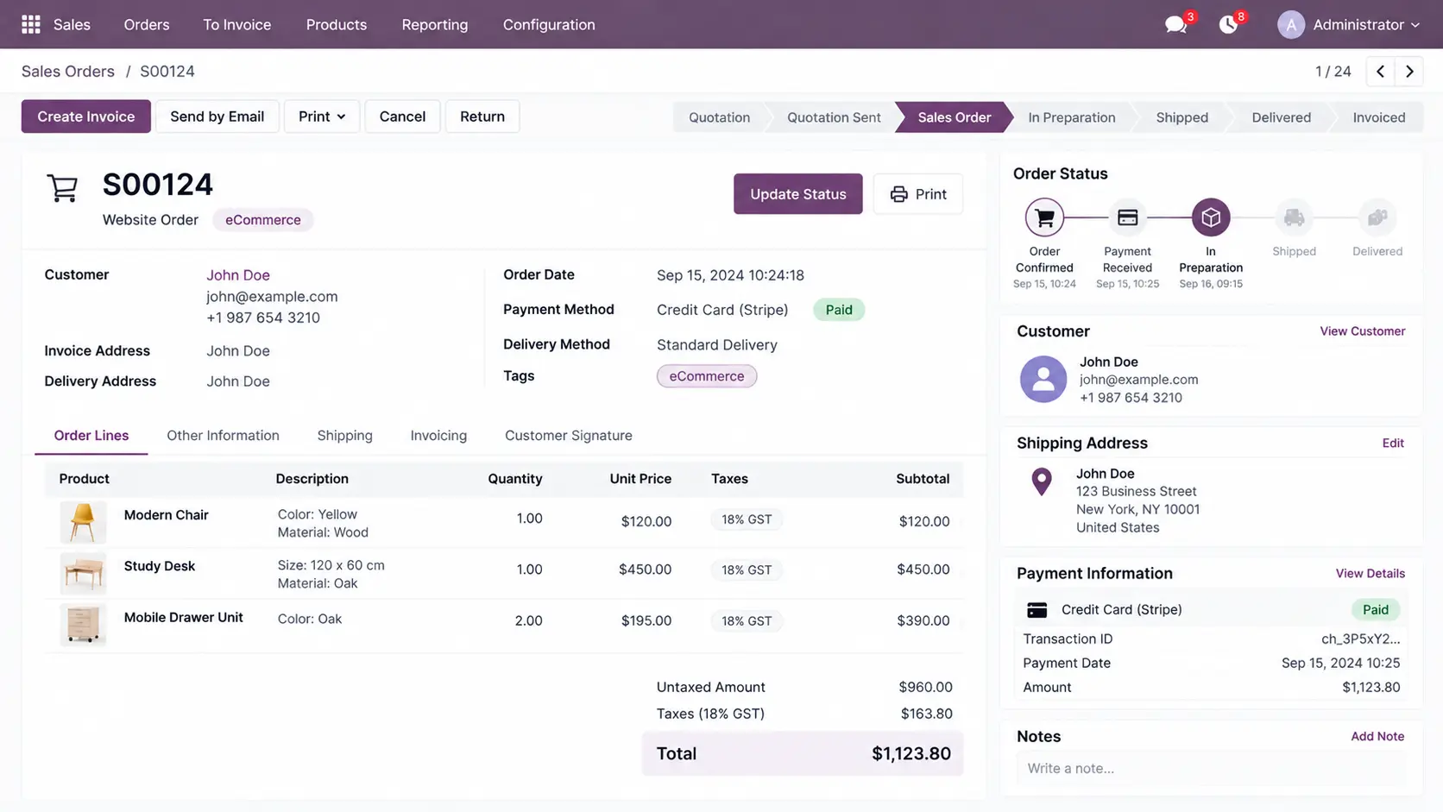Open the messages chat bubble icon
The width and height of the screenshot is (1443, 812).
coord(1175,24)
